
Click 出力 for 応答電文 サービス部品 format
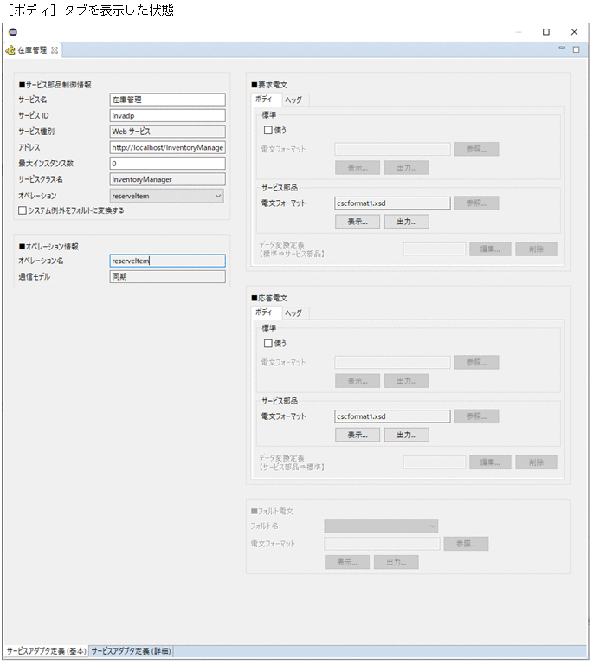coord(407,436)
